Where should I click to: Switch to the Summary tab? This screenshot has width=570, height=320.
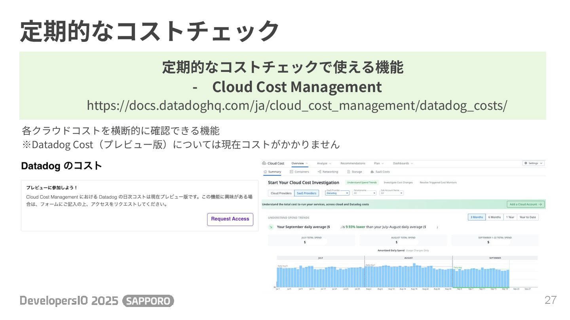272,172
